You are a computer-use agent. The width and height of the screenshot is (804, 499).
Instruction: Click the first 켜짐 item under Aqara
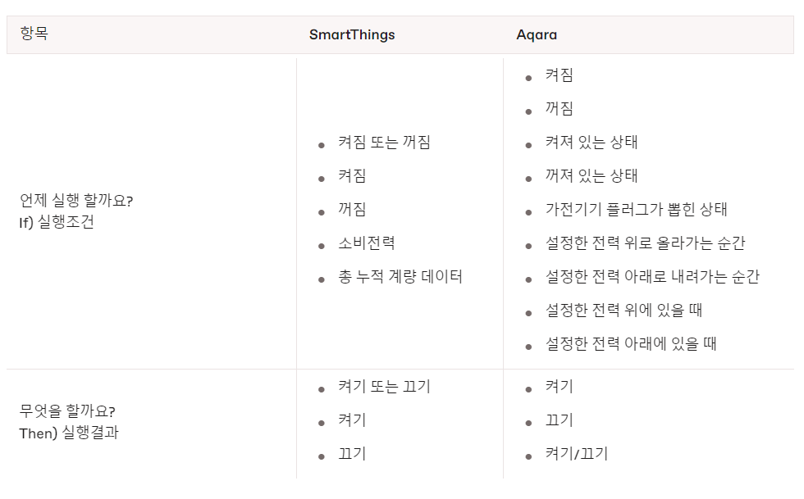tap(559, 75)
